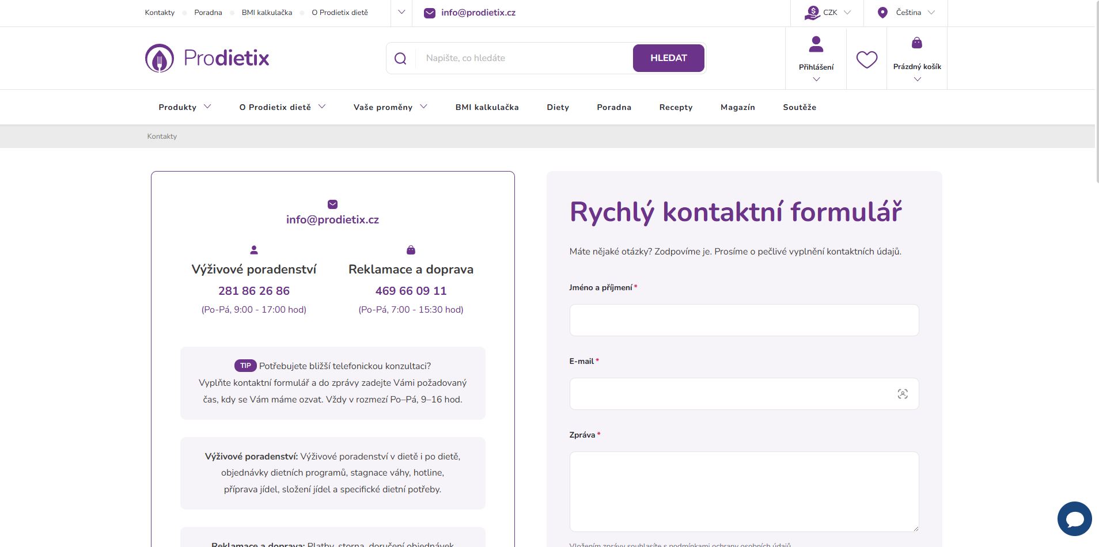This screenshot has width=1099, height=547.
Task: Click the Přihlášení user icon
Action: [816, 44]
